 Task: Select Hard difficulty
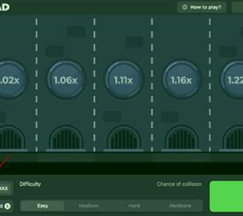[x=134, y=206]
